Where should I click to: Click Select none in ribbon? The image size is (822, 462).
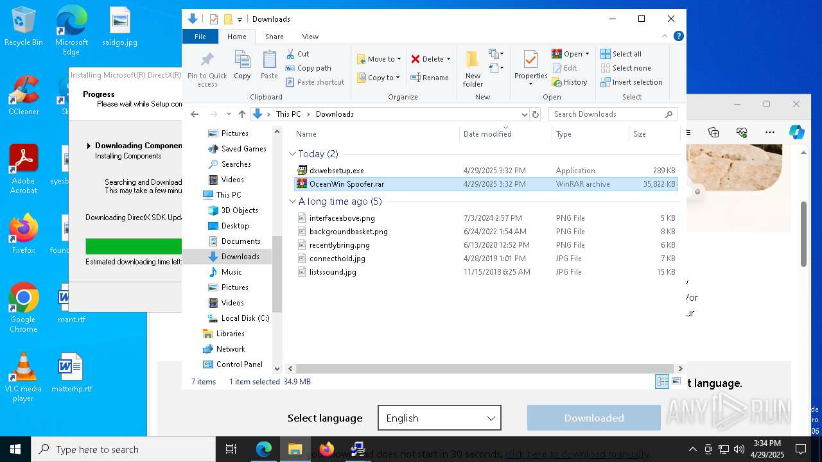point(625,68)
